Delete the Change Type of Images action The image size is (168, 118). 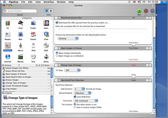[150, 65]
